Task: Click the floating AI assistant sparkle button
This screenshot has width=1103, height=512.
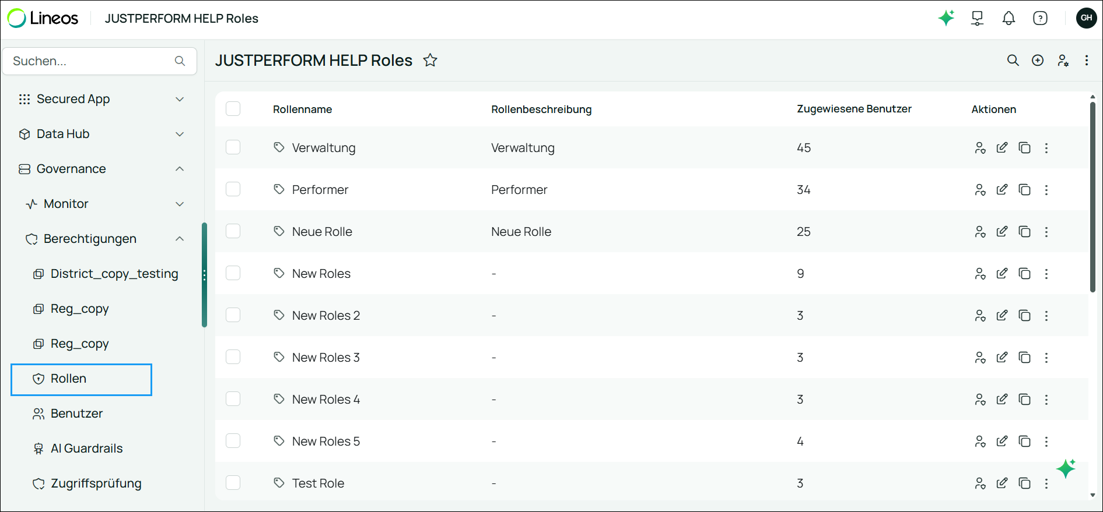Action: pos(1066,468)
